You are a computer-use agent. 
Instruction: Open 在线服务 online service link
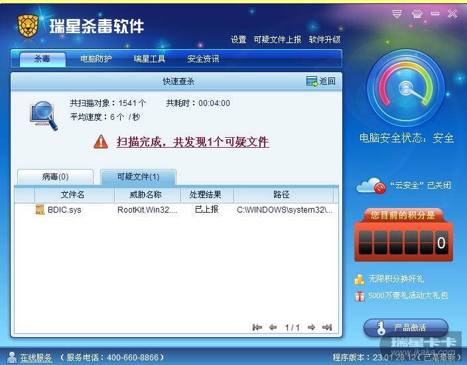[x=36, y=358]
